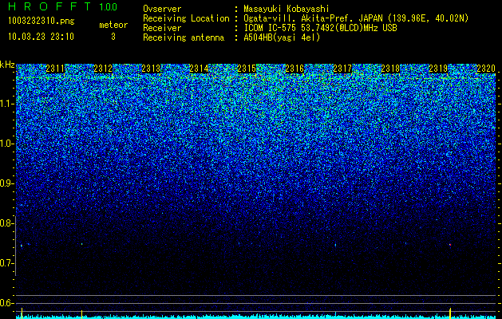The width and height of the screenshot is (502, 319).
Task: Click the 'Ovserver' field label
Action: [162, 9]
